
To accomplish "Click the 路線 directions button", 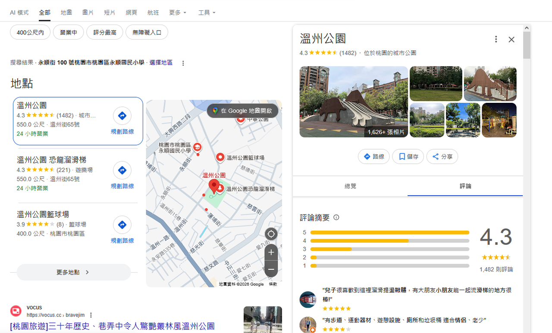I will pos(374,157).
